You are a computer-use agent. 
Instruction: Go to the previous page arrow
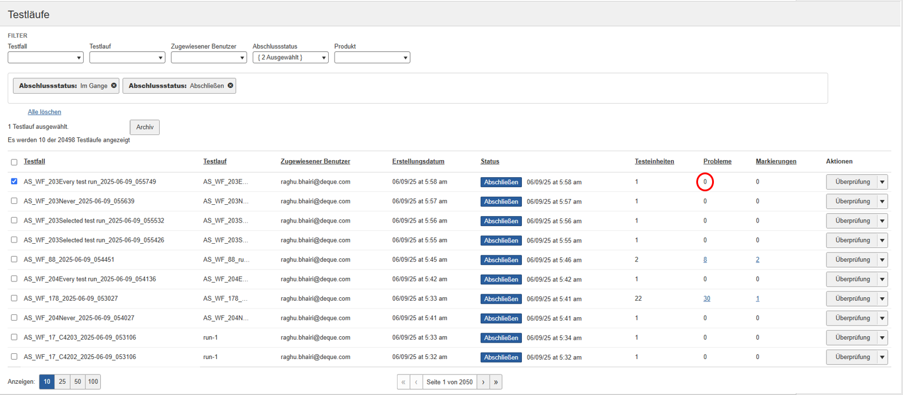click(416, 382)
